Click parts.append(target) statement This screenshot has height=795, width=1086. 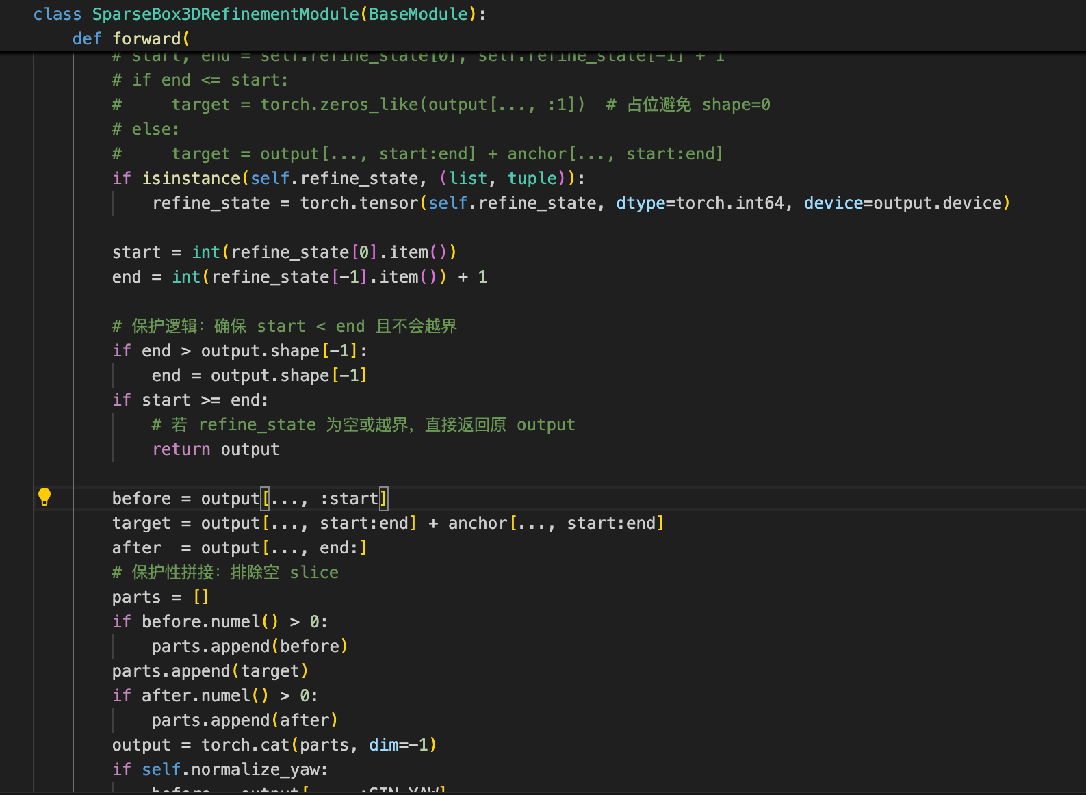point(210,671)
